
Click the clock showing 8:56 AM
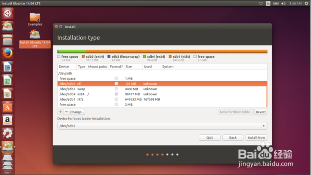(x=295, y=4)
